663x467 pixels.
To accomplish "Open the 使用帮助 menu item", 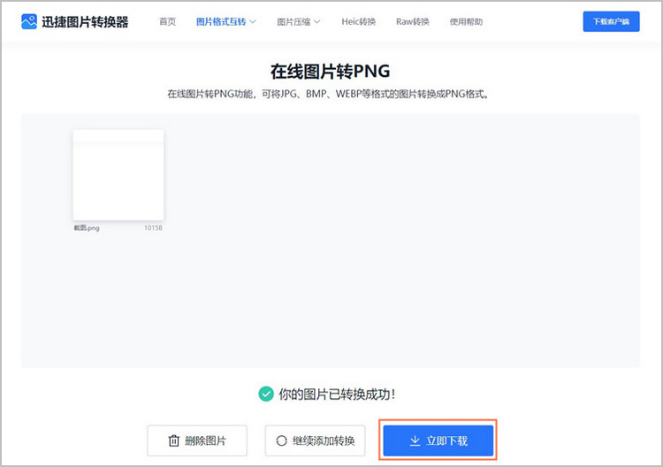I will 466,21.
